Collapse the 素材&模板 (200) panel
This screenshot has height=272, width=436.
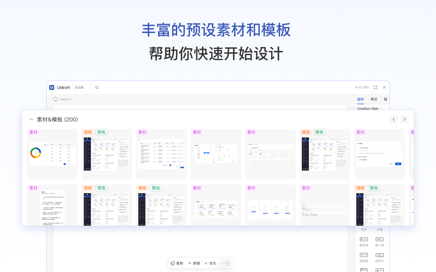point(31,119)
